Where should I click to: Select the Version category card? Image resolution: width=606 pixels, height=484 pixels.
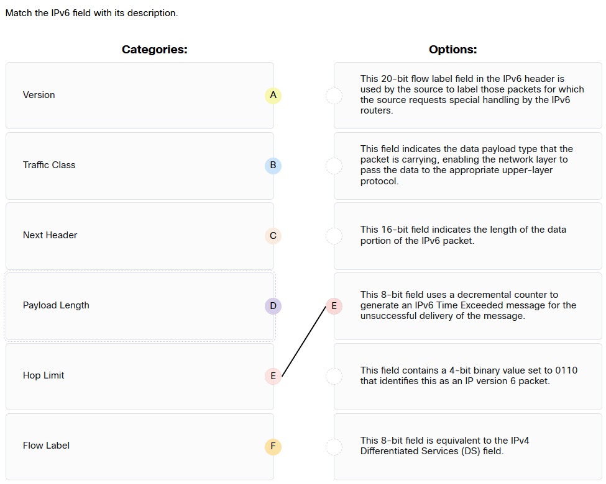click(x=140, y=95)
